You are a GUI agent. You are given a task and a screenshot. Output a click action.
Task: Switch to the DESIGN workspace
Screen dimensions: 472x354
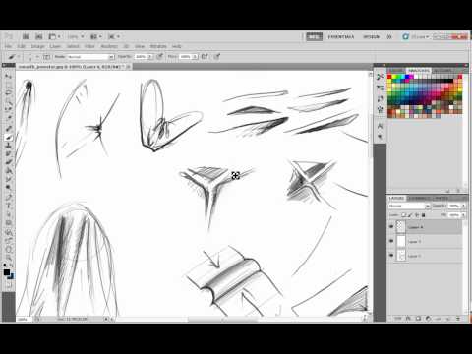point(371,37)
